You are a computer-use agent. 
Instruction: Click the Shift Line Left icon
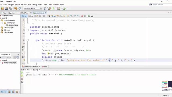pos(75,16)
